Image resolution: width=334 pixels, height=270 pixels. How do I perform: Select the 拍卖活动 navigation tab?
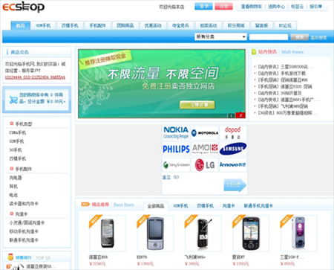coord(209,25)
